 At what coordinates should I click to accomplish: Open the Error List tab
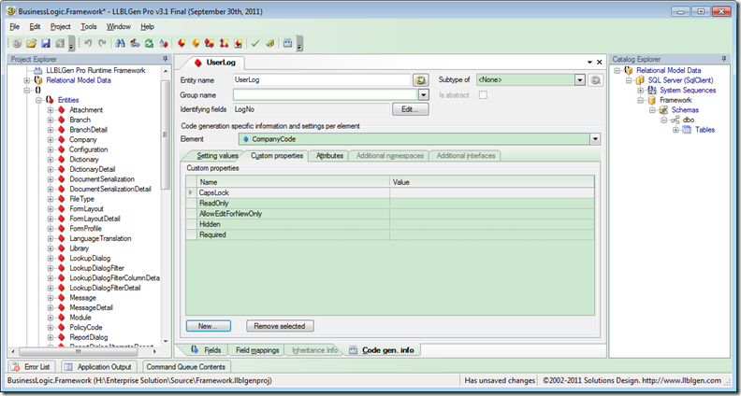[33, 367]
